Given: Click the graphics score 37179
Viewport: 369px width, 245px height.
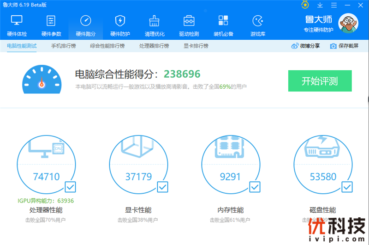Looking at the screenshot, I should click(x=139, y=177).
